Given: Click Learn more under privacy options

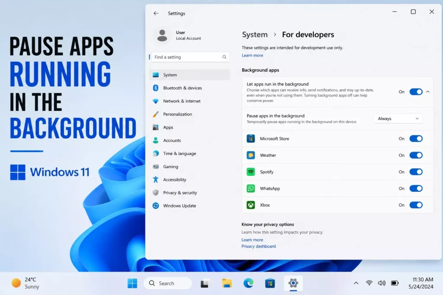Looking at the screenshot, I should (252, 240).
